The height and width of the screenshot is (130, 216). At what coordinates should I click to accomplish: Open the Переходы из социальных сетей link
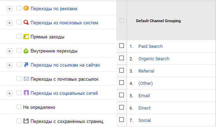tap(64, 93)
